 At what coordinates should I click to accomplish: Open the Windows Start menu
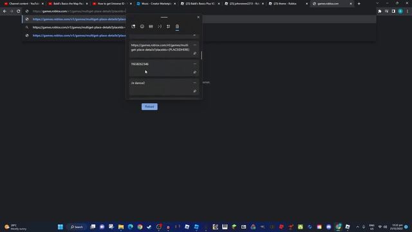(x=61, y=227)
